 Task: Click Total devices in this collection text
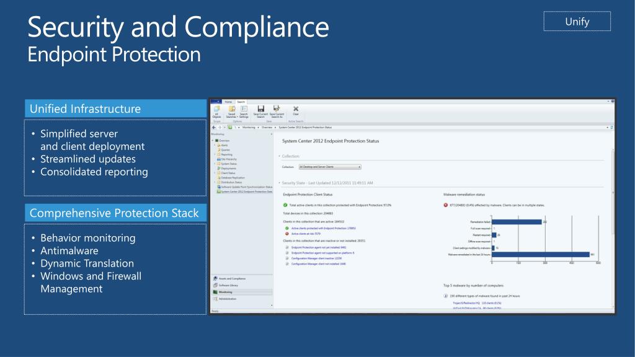[x=308, y=213]
